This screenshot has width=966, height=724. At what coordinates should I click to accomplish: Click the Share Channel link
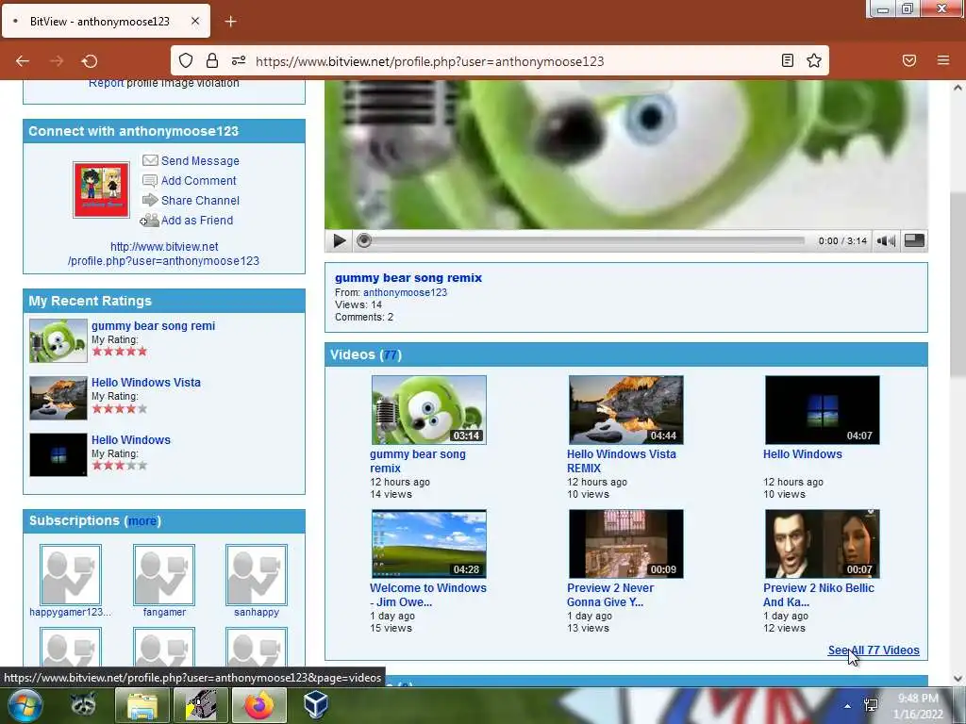[200, 200]
